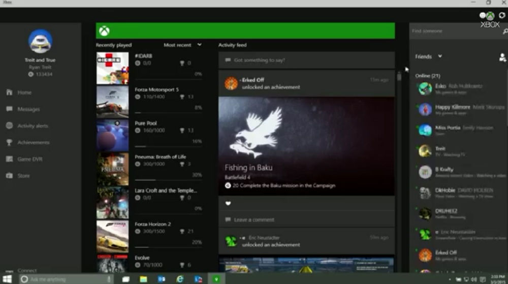Open Achievements in the sidebar
The image size is (508, 284).
[x=34, y=142]
